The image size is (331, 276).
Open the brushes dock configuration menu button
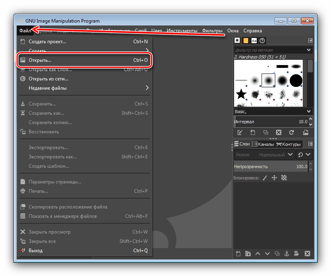click(x=310, y=40)
